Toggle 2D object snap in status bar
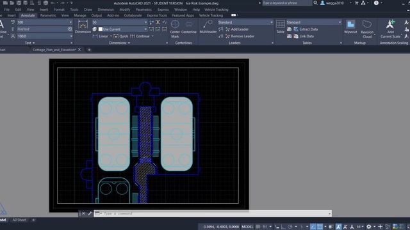 320,227
